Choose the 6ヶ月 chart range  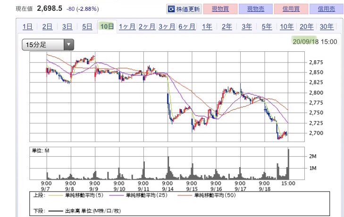click(187, 27)
